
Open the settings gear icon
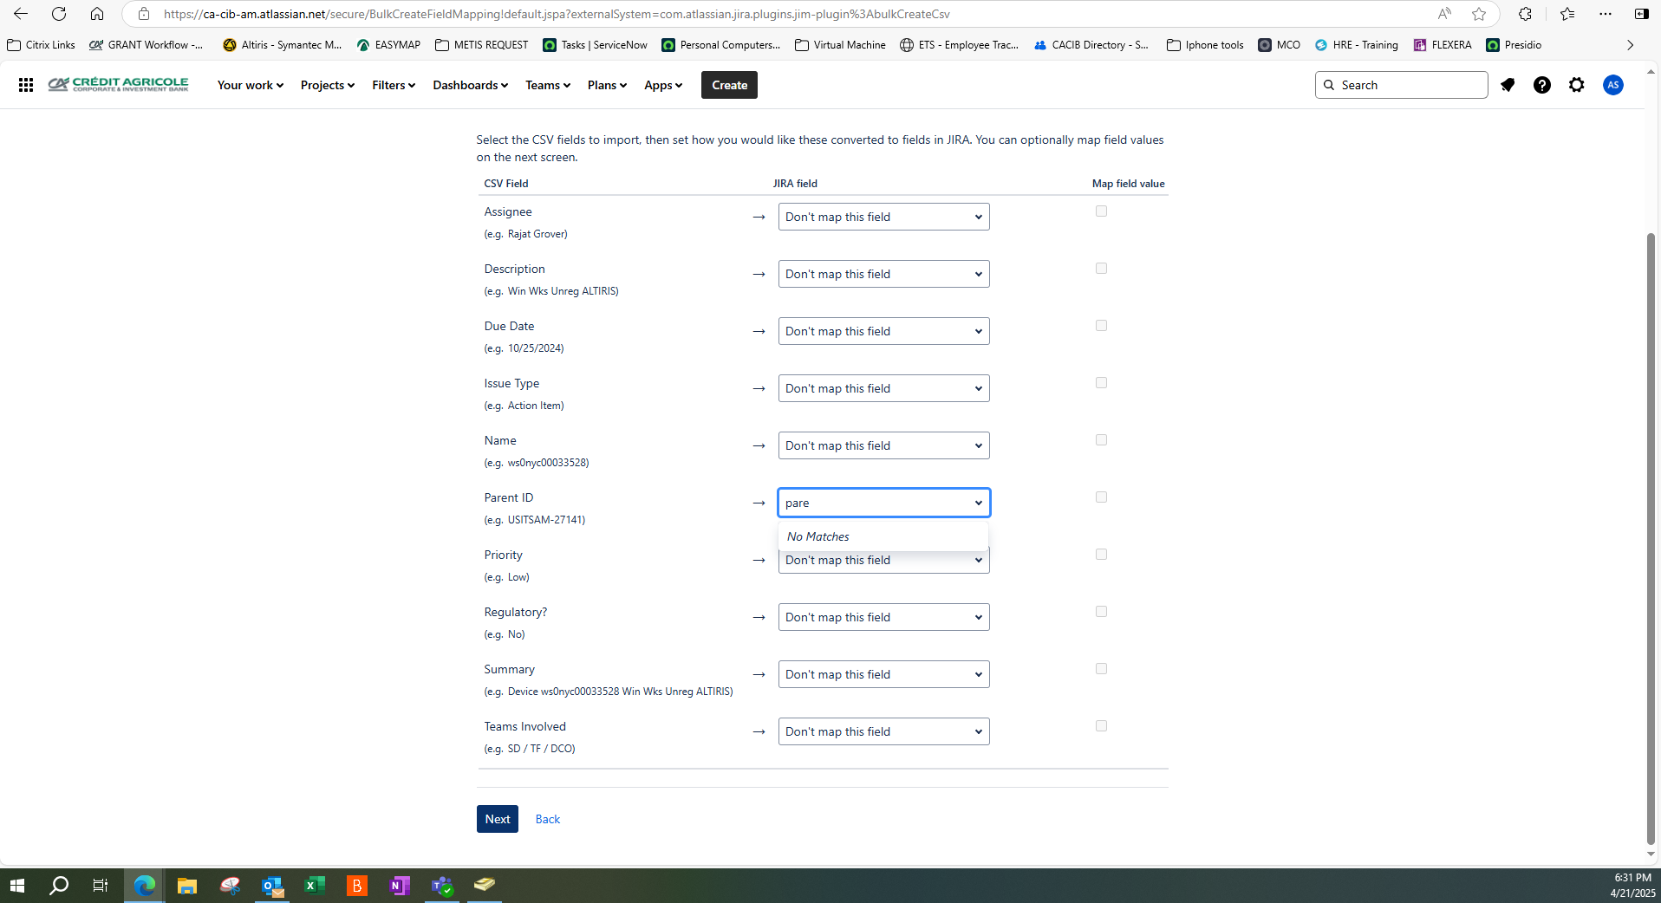[1577, 85]
